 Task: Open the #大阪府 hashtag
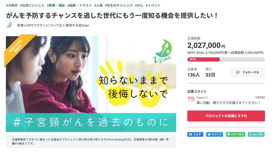[12, 6]
